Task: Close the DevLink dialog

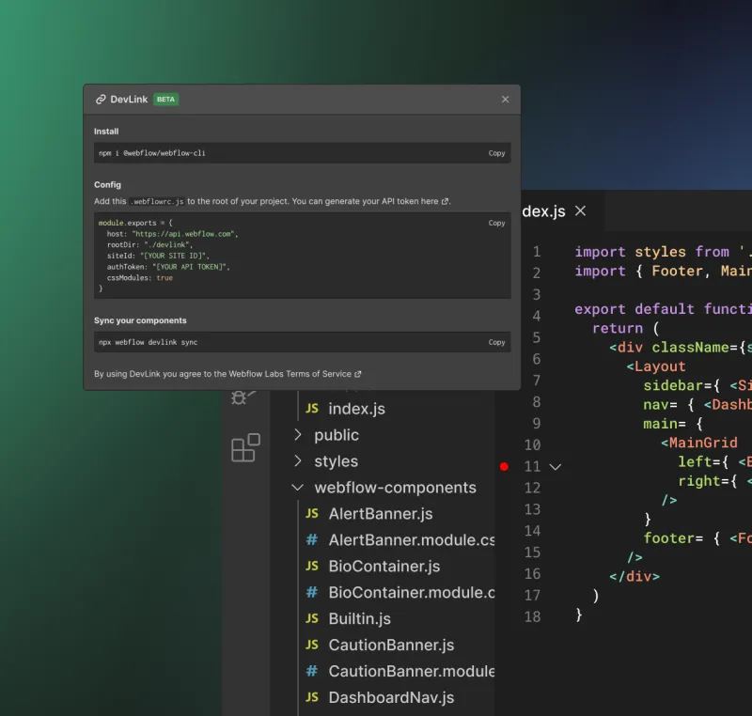Action: (505, 99)
